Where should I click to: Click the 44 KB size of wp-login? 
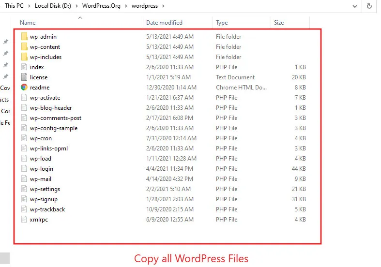pos(299,169)
